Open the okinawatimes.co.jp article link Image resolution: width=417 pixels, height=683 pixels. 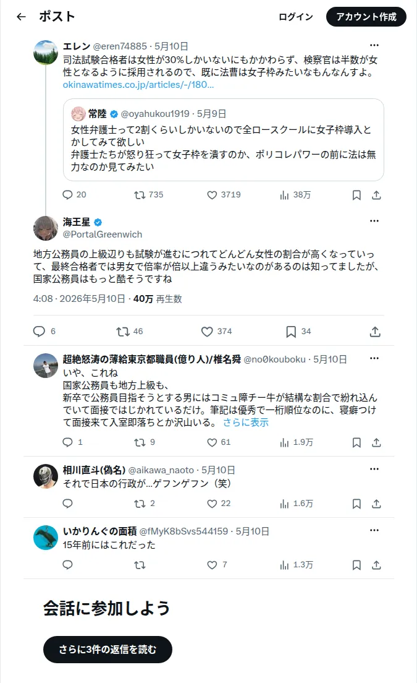coord(138,85)
